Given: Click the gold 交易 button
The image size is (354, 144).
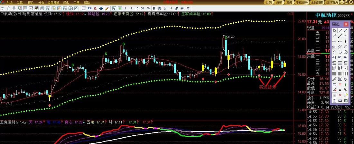Looking at the screenshot, I should tap(289, 3).
